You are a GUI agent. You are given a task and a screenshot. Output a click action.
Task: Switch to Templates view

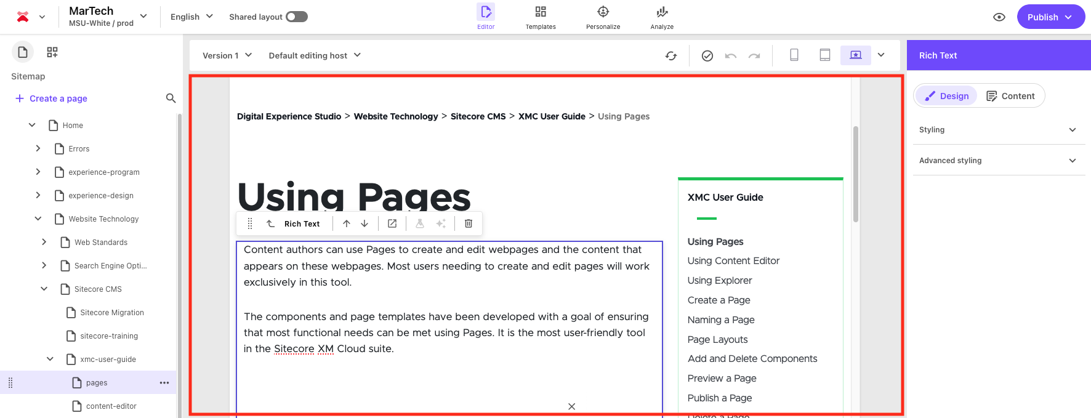click(541, 17)
